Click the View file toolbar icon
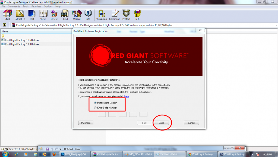Viewport: 278px width, 157px height. point(43,15)
